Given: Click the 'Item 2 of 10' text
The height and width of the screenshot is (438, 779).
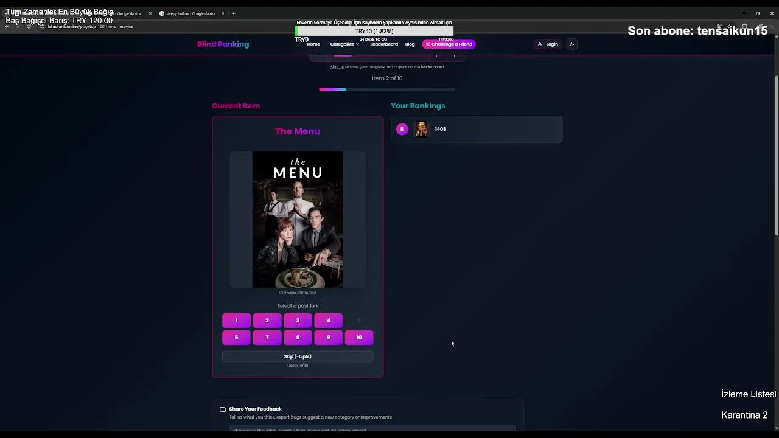Looking at the screenshot, I should point(387,78).
